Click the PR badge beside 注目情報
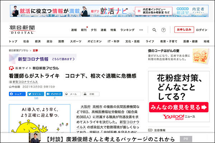The image size is (215, 143). pyautogui.click(x=150, y=130)
